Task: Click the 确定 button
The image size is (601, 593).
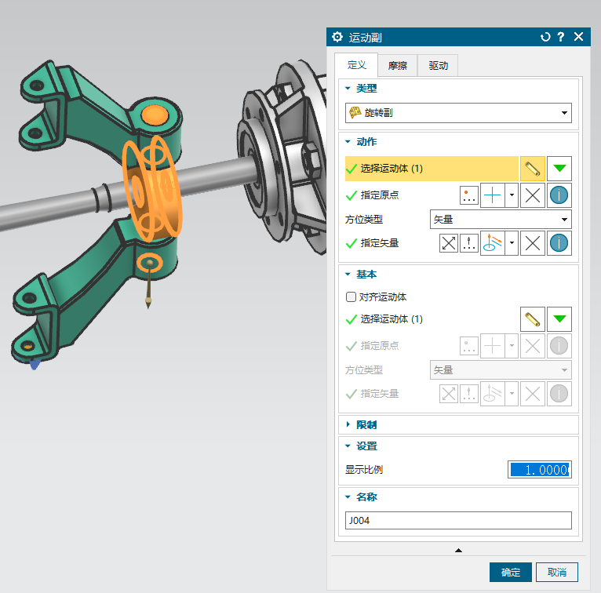Action: (510, 572)
